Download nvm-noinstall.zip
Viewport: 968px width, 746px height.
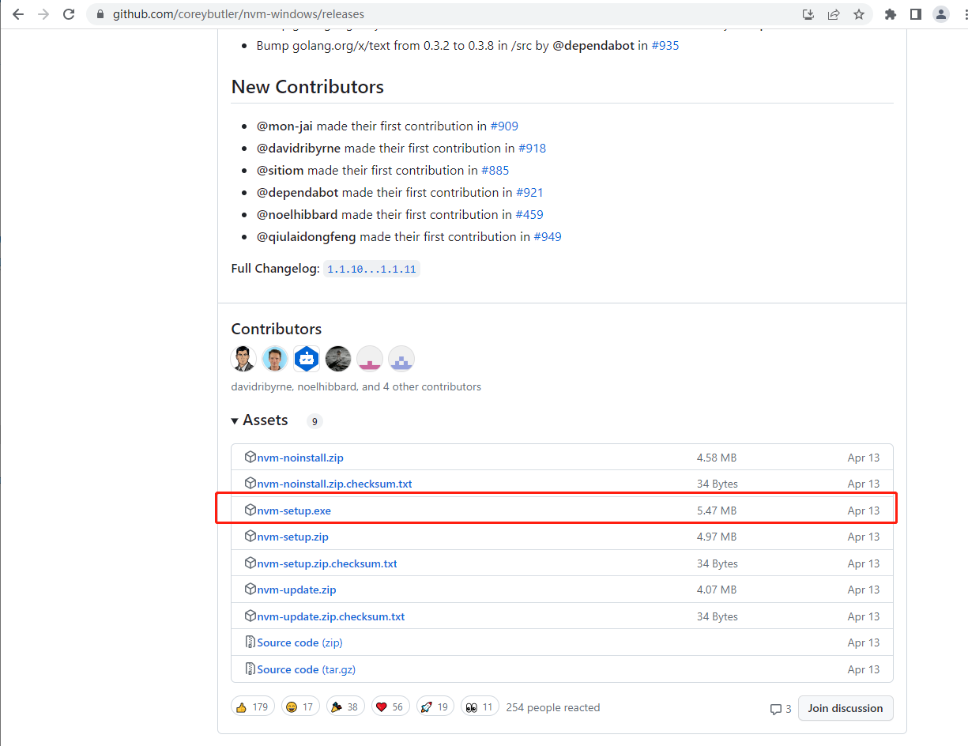click(x=300, y=458)
